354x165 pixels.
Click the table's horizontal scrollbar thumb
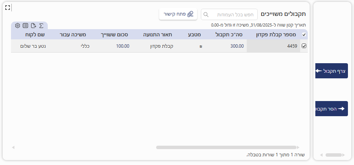click(x=226, y=147)
